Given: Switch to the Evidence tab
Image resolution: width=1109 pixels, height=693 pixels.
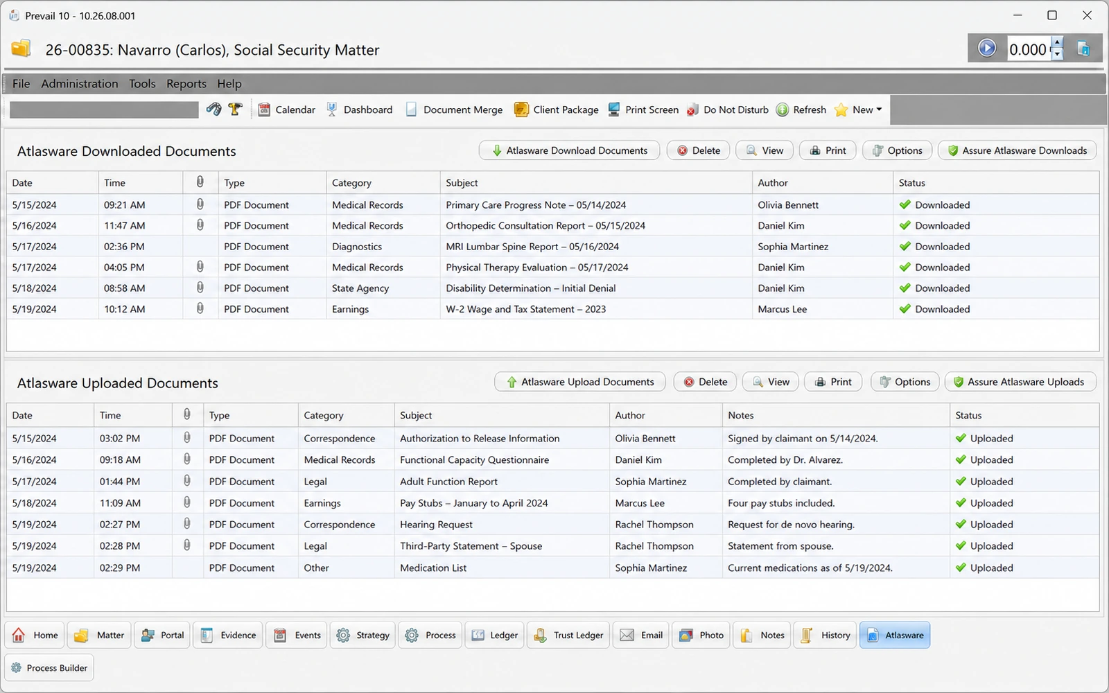Looking at the screenshot, I should click(x=228, y=635).
